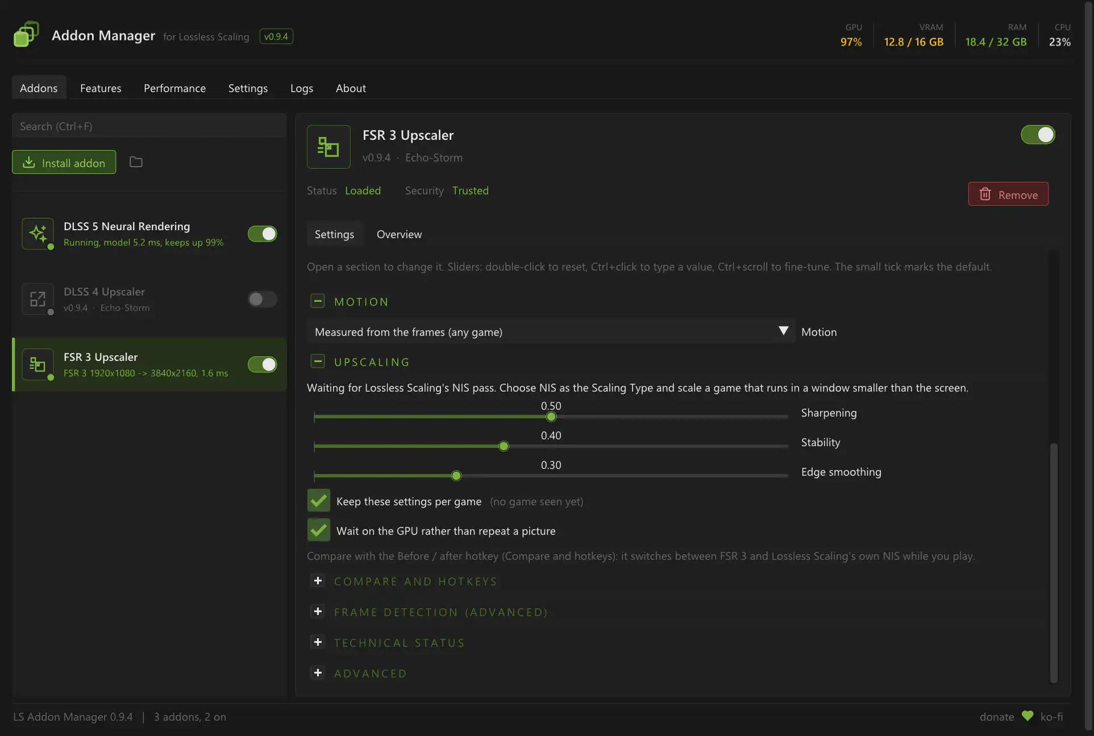The height and width of the screenshot is (736, 1094).
Task: Focus the Search addons field
Action: (149, 126)
